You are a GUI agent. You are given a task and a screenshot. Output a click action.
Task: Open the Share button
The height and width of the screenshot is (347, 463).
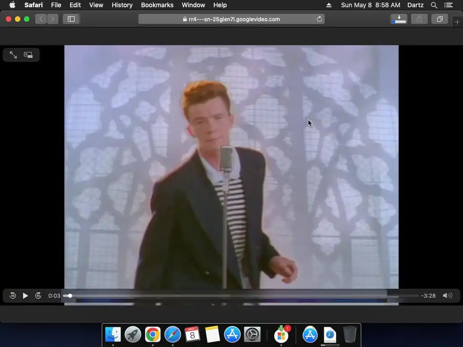pos(419,19)
